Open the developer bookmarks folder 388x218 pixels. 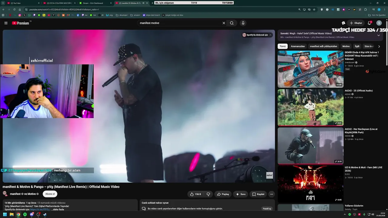[x=122, y=15]
